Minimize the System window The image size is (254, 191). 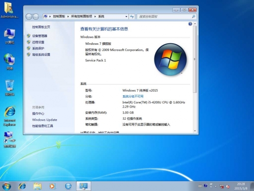(x=176, y=10)
